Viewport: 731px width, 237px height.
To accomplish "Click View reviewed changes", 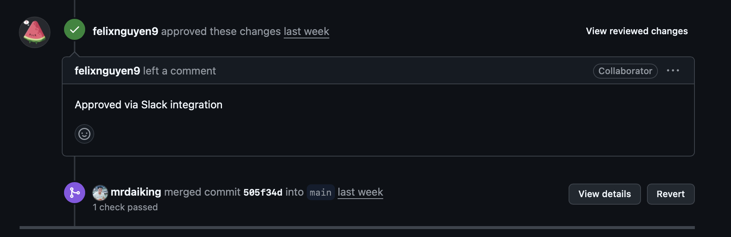I will (x=636, y=31).
